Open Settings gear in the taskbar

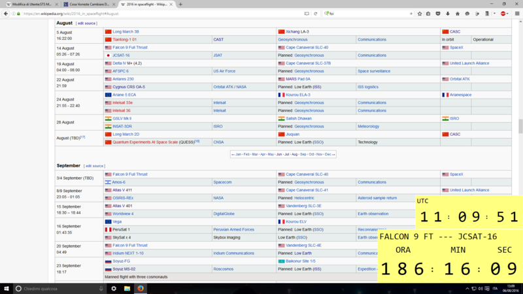[x=114, y=288]
